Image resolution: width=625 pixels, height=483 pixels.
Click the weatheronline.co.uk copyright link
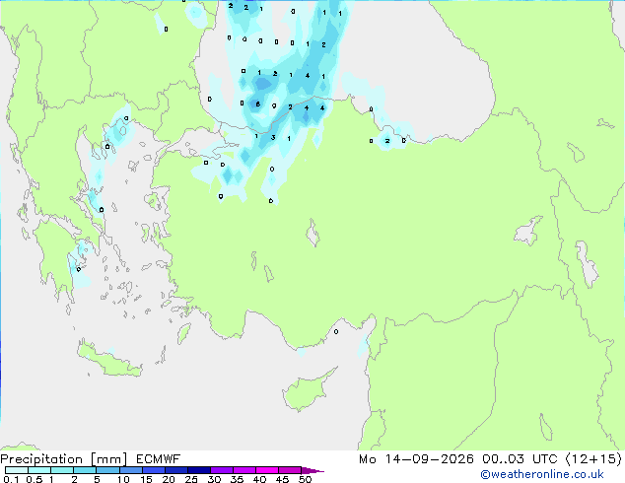[542, 474]
